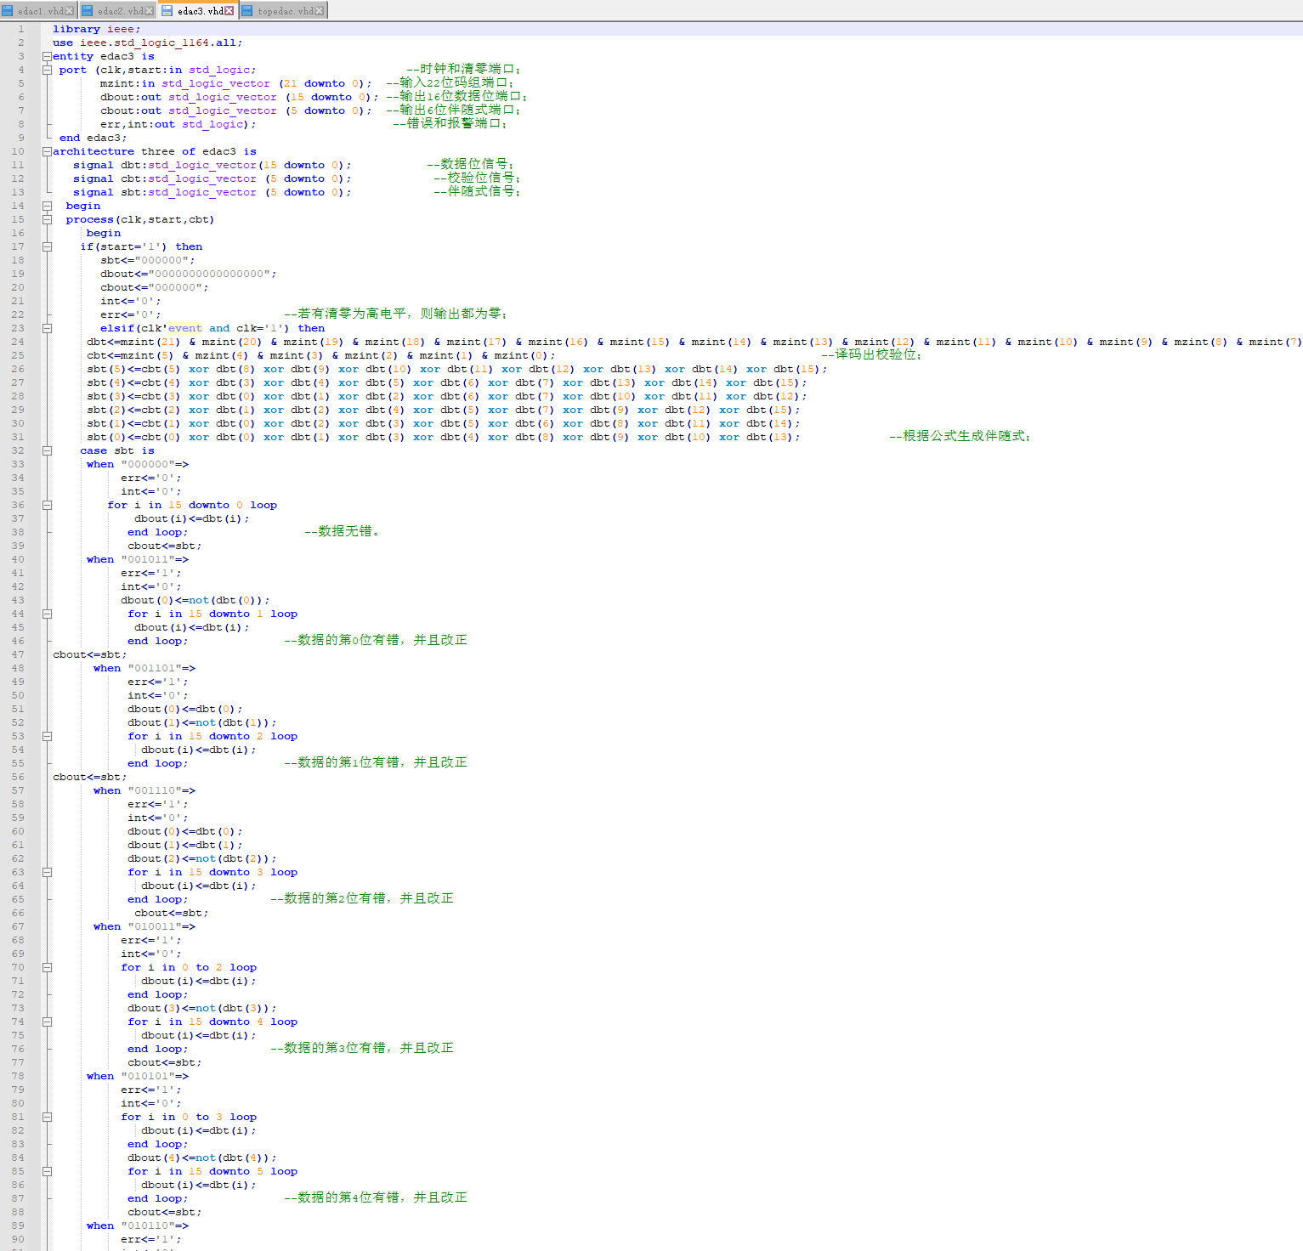Collapse the 'entity edac3 is' fold marker

tap(47, 56)
